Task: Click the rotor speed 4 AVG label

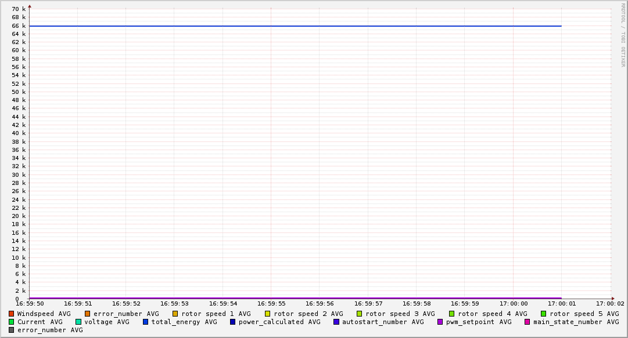Action: 493,314
